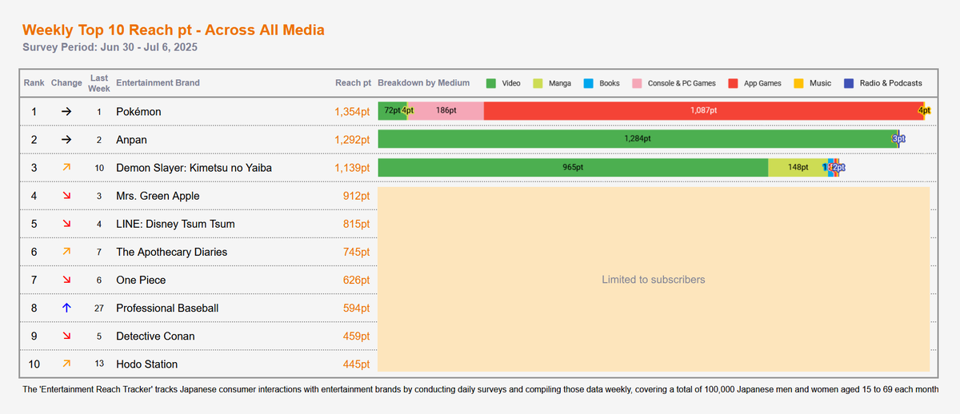Click the Detective Conan brand name
This screenshot has width=960, height=414.
(x=155, y=336)
